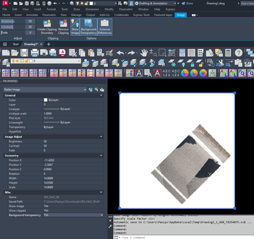Select the top-right image grip
Screen dimensions: 254x239
pos(235,93)
